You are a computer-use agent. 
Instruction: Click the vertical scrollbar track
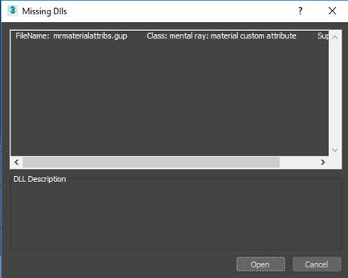click(x=334, y=94)
